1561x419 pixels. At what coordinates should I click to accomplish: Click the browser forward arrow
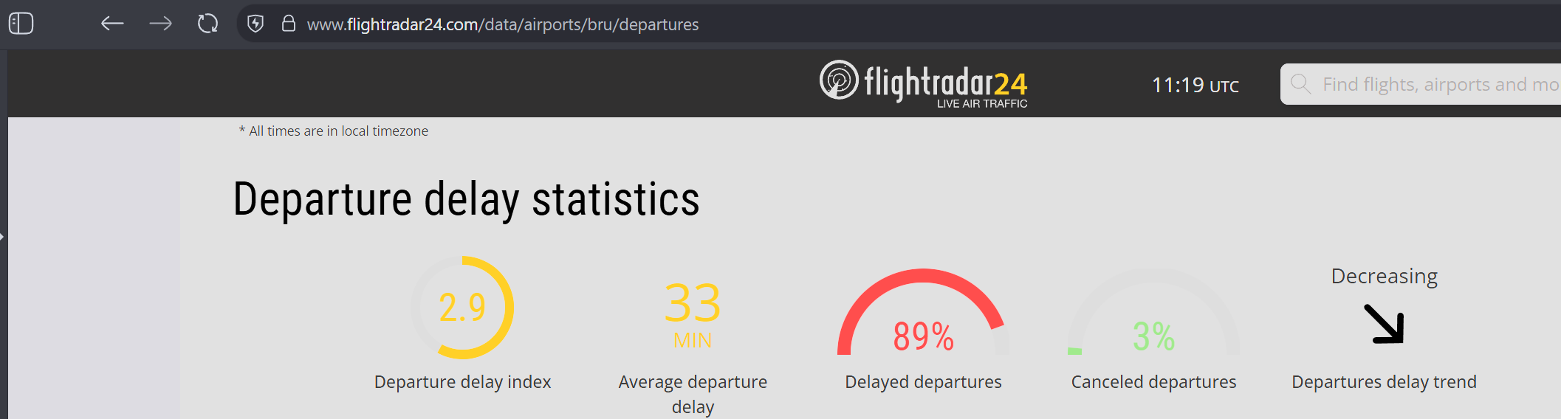pyautogui.click(x=160, y=24)
